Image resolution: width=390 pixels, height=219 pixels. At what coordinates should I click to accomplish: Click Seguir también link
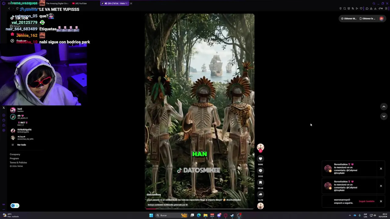click(367, 201)
